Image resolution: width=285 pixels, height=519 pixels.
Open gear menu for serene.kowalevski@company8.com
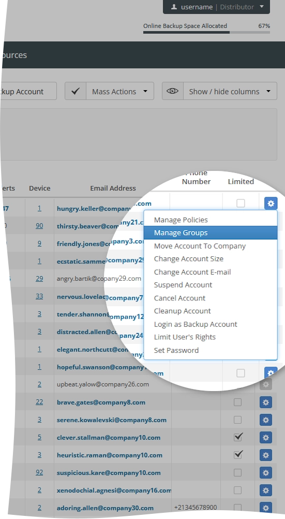[265, 420]
